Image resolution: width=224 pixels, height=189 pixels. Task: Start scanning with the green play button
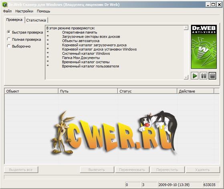[x=195, y=76]
